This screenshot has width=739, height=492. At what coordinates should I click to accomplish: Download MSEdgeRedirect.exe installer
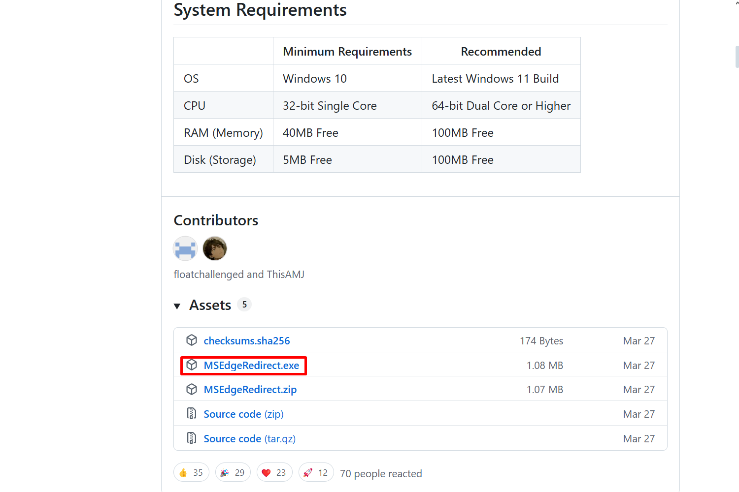[251, 365]
